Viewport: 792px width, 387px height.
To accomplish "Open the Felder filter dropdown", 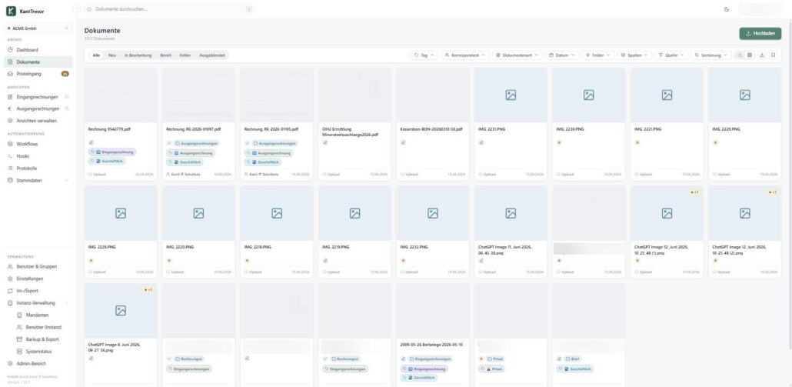I will click(598, 55).
